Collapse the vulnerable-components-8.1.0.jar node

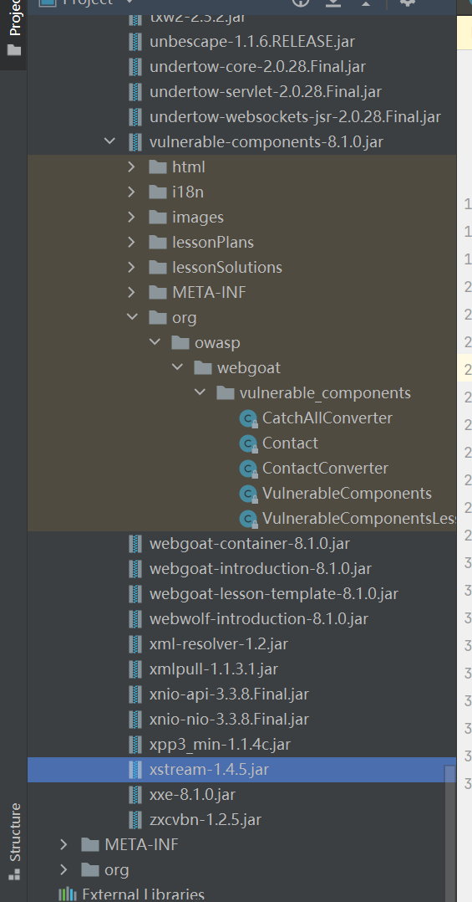tap(109, 141)
